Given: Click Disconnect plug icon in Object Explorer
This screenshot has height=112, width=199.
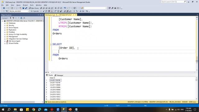Looking at the screenshot, I should coord(13,18).
